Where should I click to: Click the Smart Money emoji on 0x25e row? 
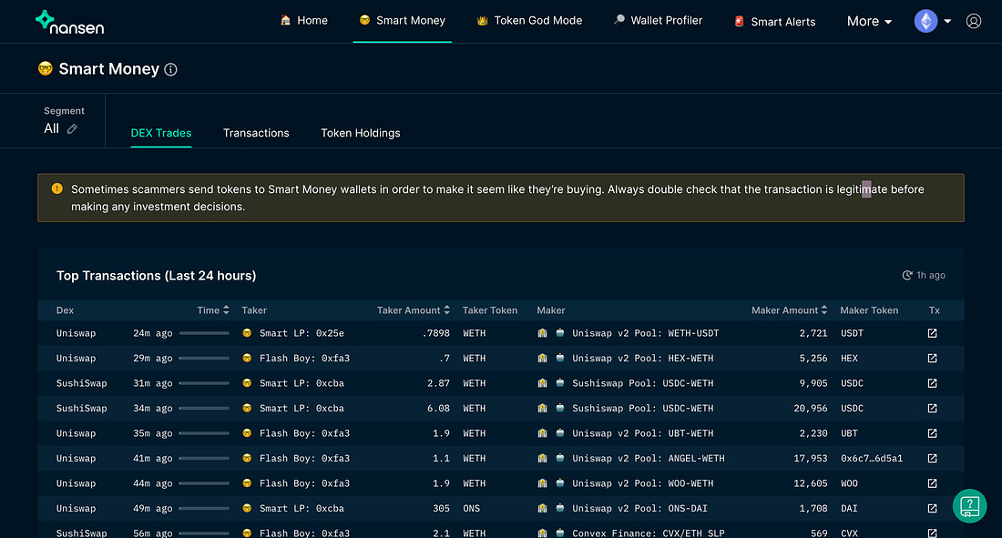click(247, 333)
